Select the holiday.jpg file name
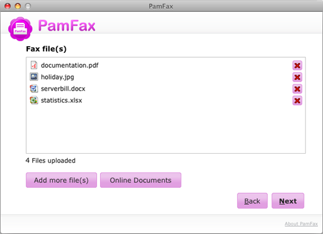Viewport: 323px width, 234px height. [x=57, y=77]
